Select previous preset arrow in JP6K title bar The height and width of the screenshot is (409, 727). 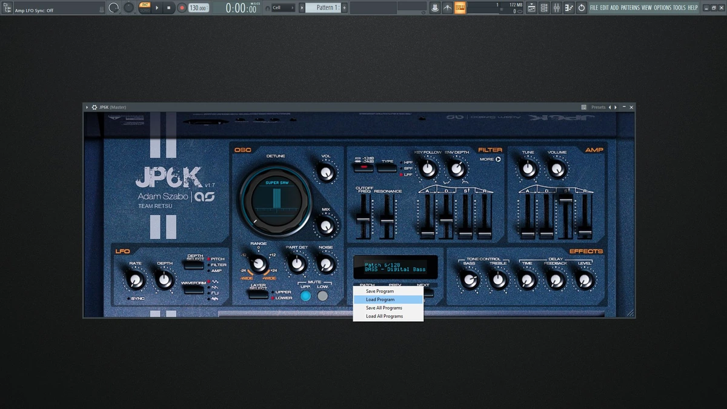(609, 107)
